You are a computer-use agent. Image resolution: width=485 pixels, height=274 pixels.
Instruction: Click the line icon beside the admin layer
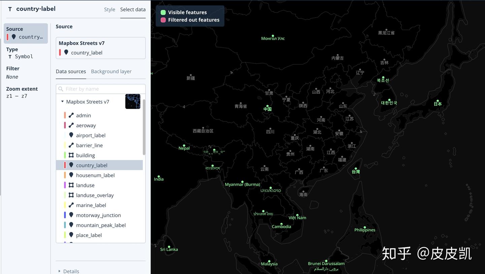pyautogui.click(x=71, y=115)
